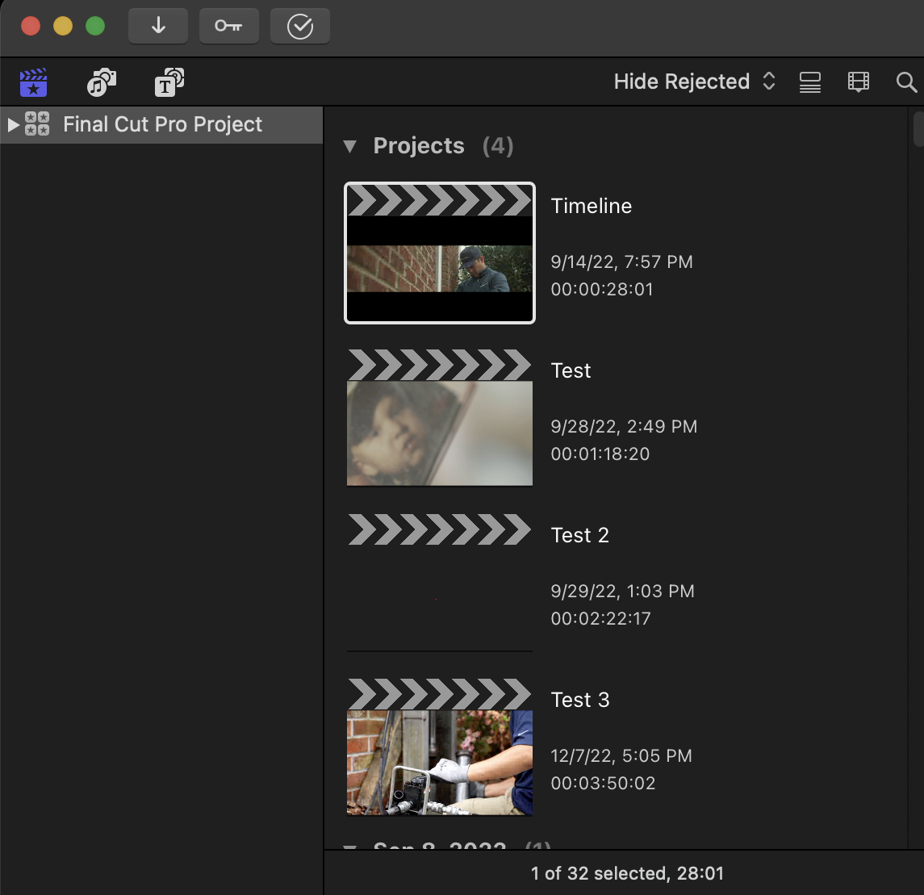Click the green full screen window button
Image resolution: width=924 pixels, height=895 pixels.
coord(95,26)
